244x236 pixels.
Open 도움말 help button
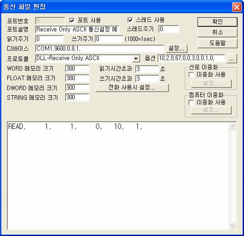[x=218, y=43]
